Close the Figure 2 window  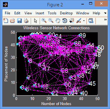click(x=101, y=4)
